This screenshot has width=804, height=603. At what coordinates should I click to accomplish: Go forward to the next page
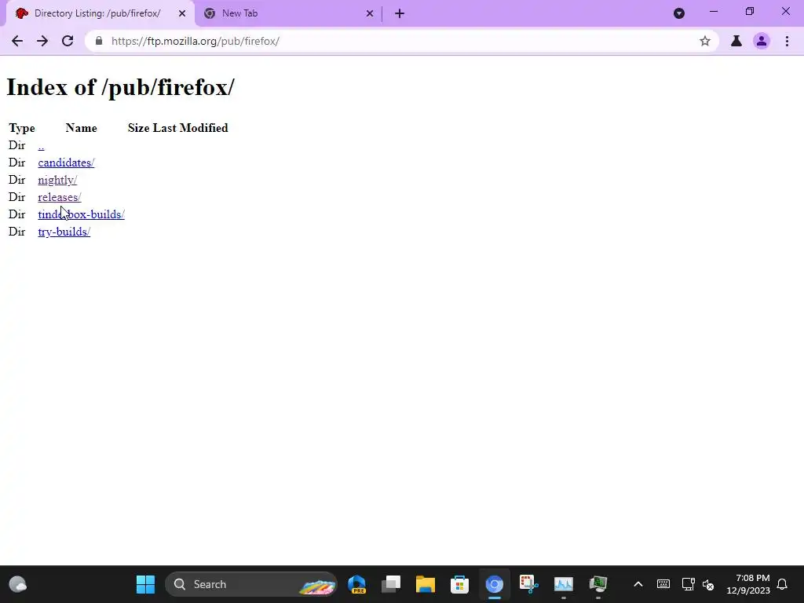pyautogui.click(x=42, y=41)
